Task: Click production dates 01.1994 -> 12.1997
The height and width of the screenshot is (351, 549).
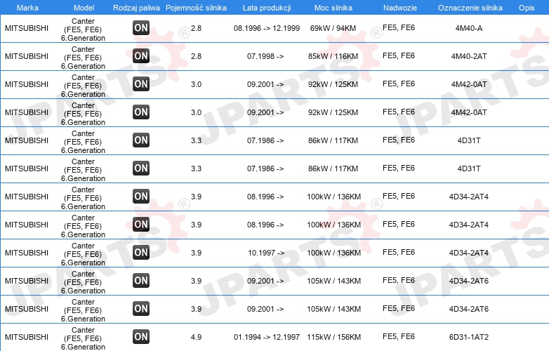Action: pyautogui.click(x=267, y=337)
